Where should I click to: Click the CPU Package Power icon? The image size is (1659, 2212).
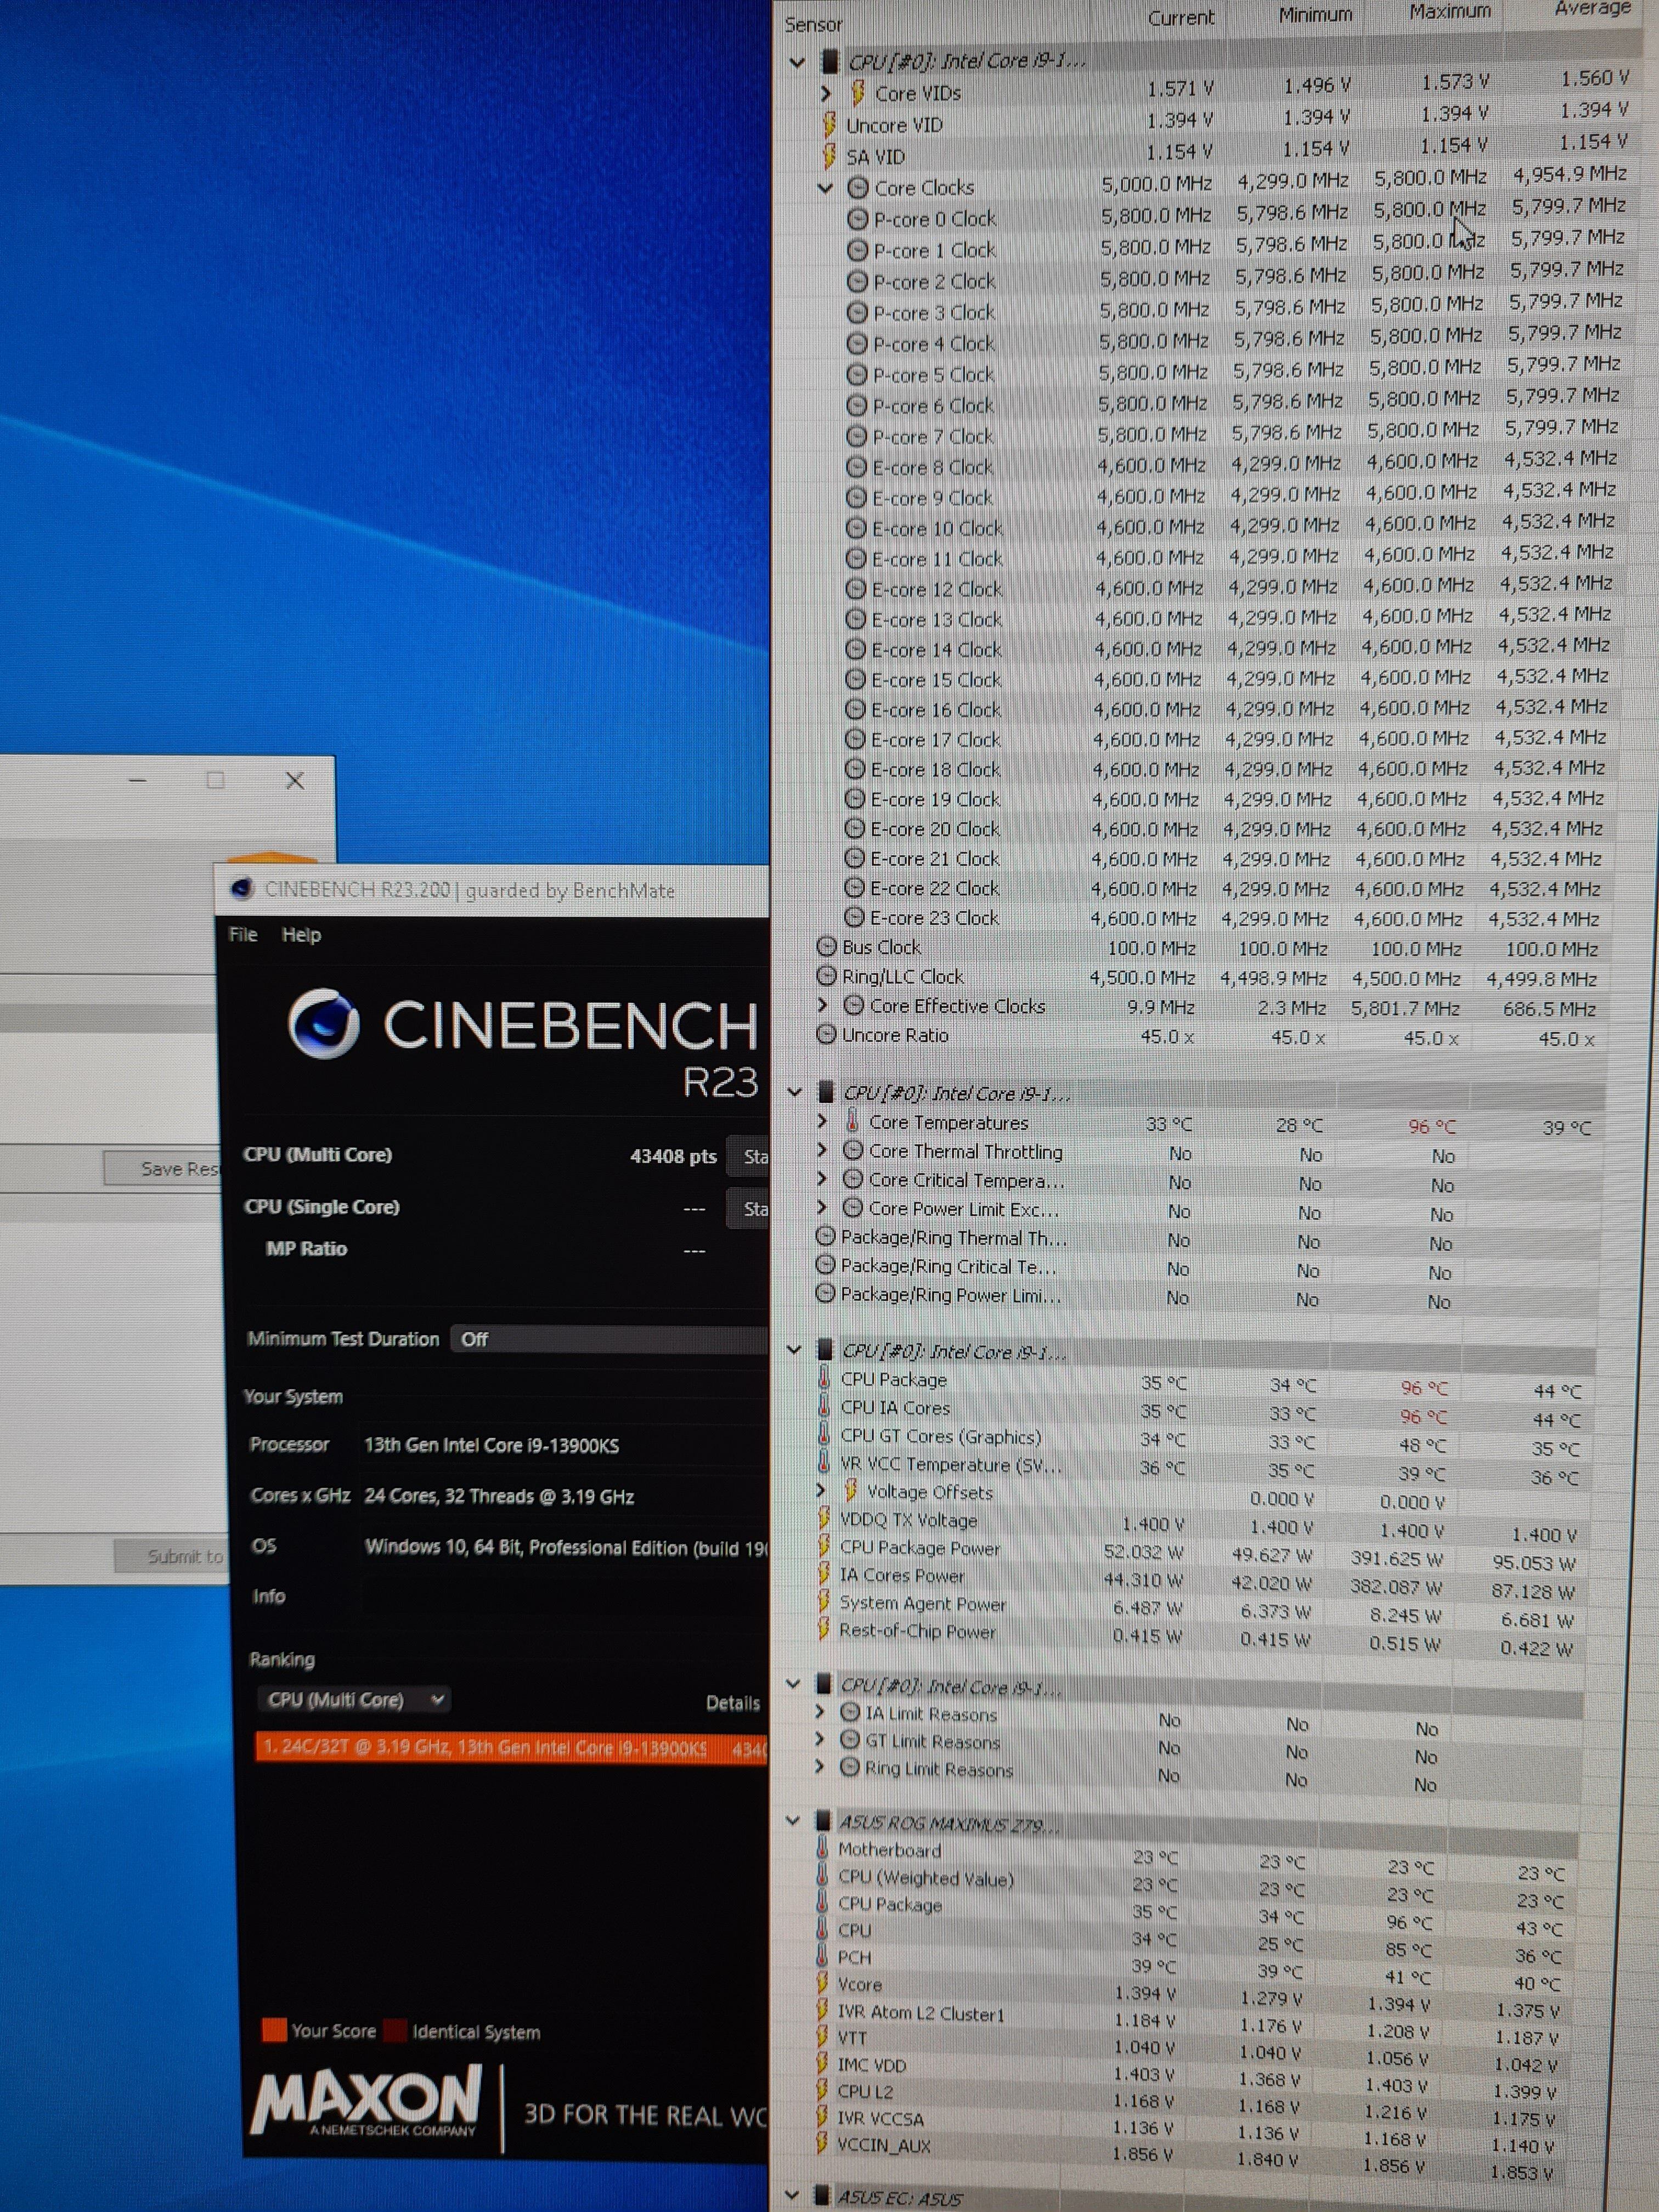click(824, 1546)
